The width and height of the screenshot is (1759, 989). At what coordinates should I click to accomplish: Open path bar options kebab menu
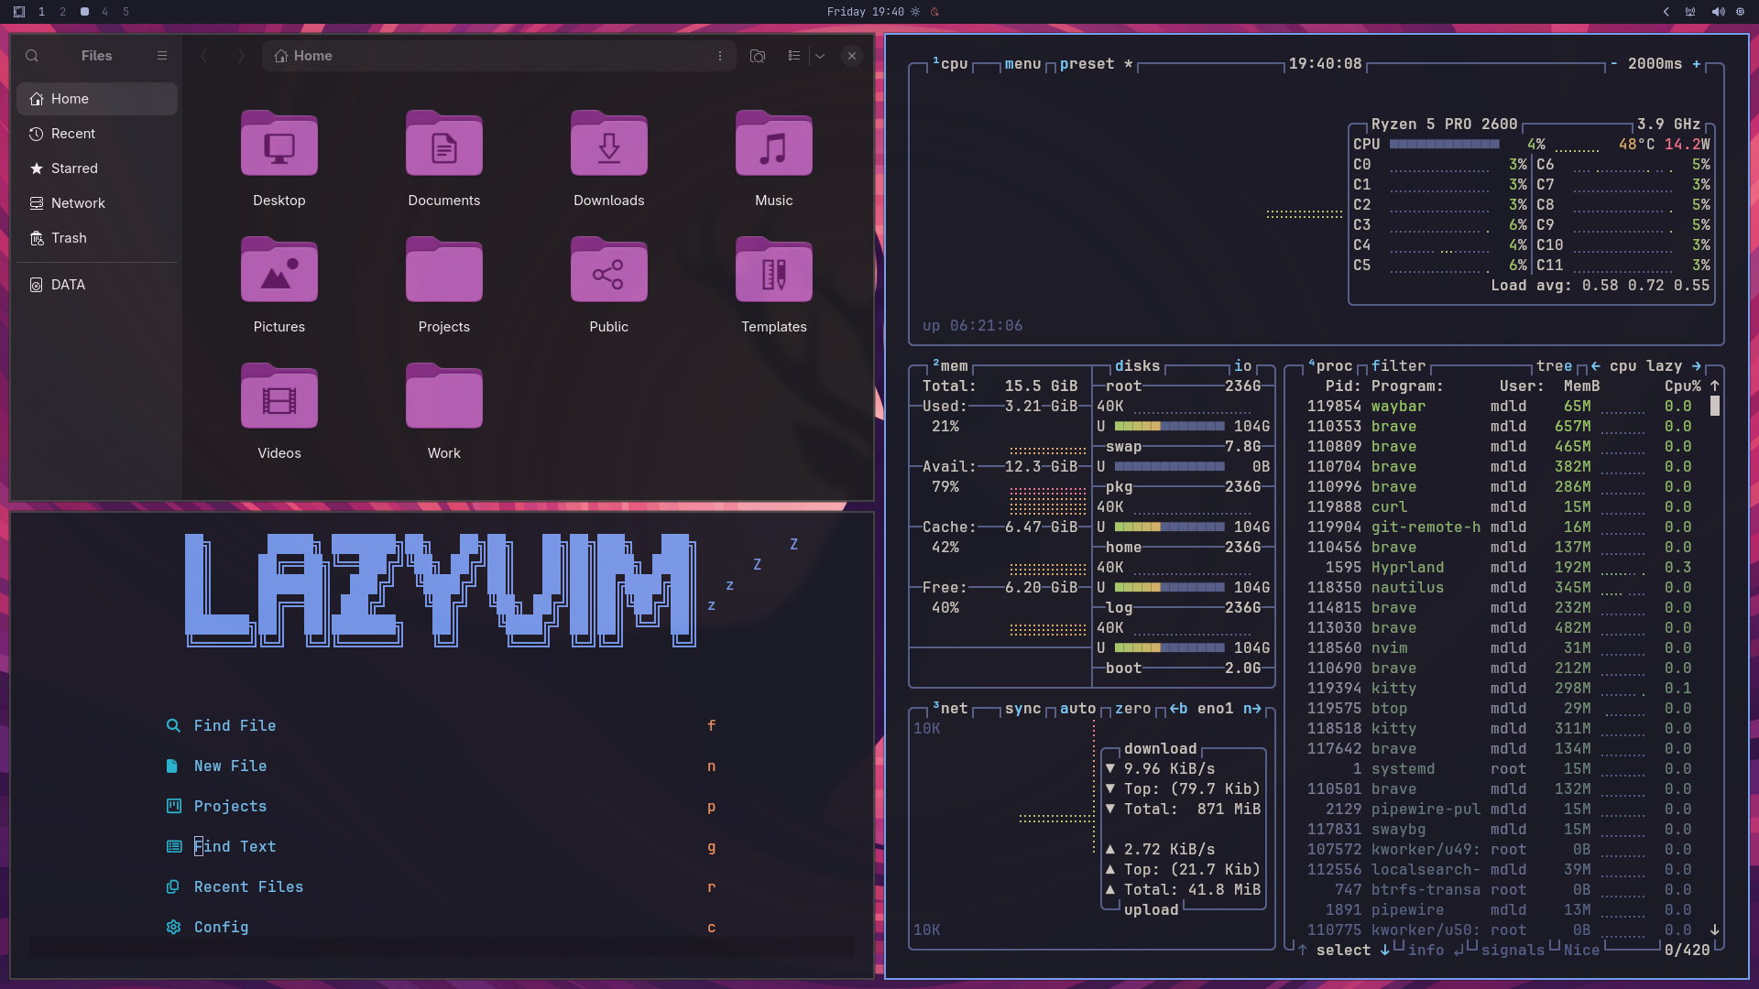coord(720,56)
